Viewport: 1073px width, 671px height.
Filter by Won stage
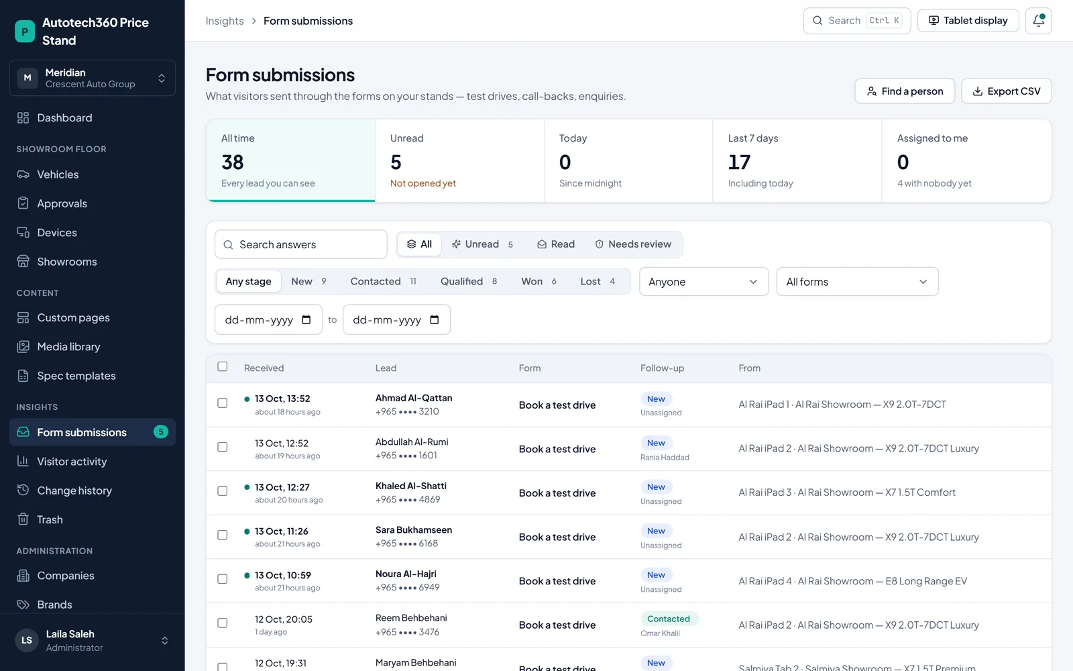(539, 282)
